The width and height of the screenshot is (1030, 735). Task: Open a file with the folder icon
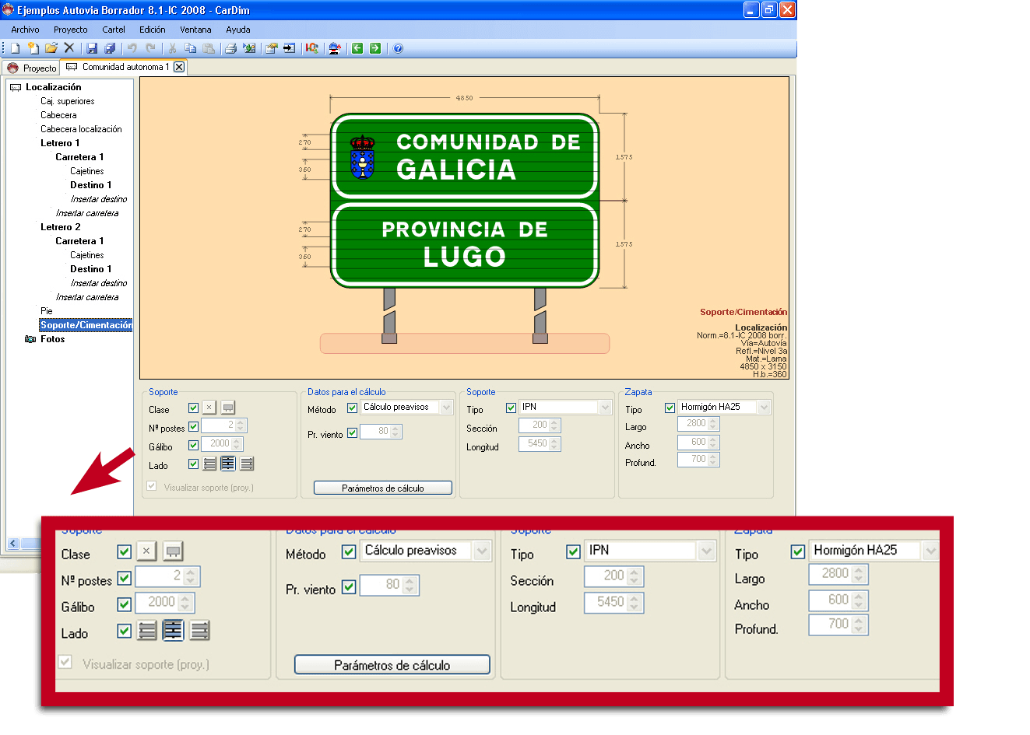pyautogui.click(x=51, y=48)
